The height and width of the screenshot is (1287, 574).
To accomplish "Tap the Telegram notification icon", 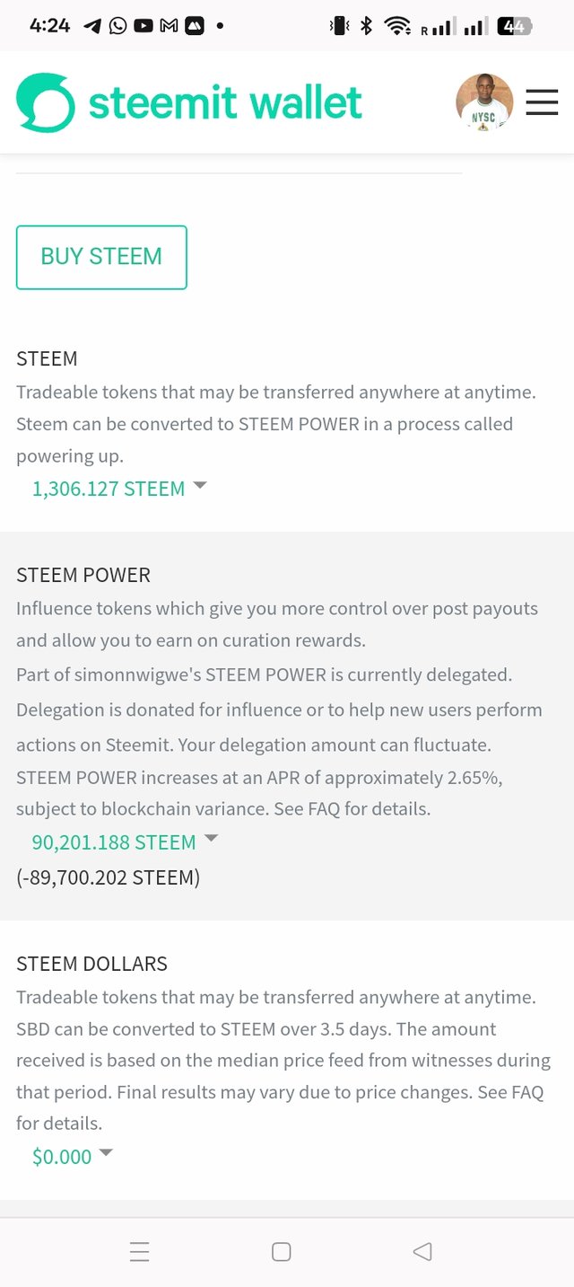I will [x=91, y=26].
